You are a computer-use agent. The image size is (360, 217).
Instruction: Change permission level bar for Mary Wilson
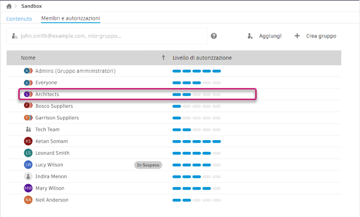tap(196, 189)
